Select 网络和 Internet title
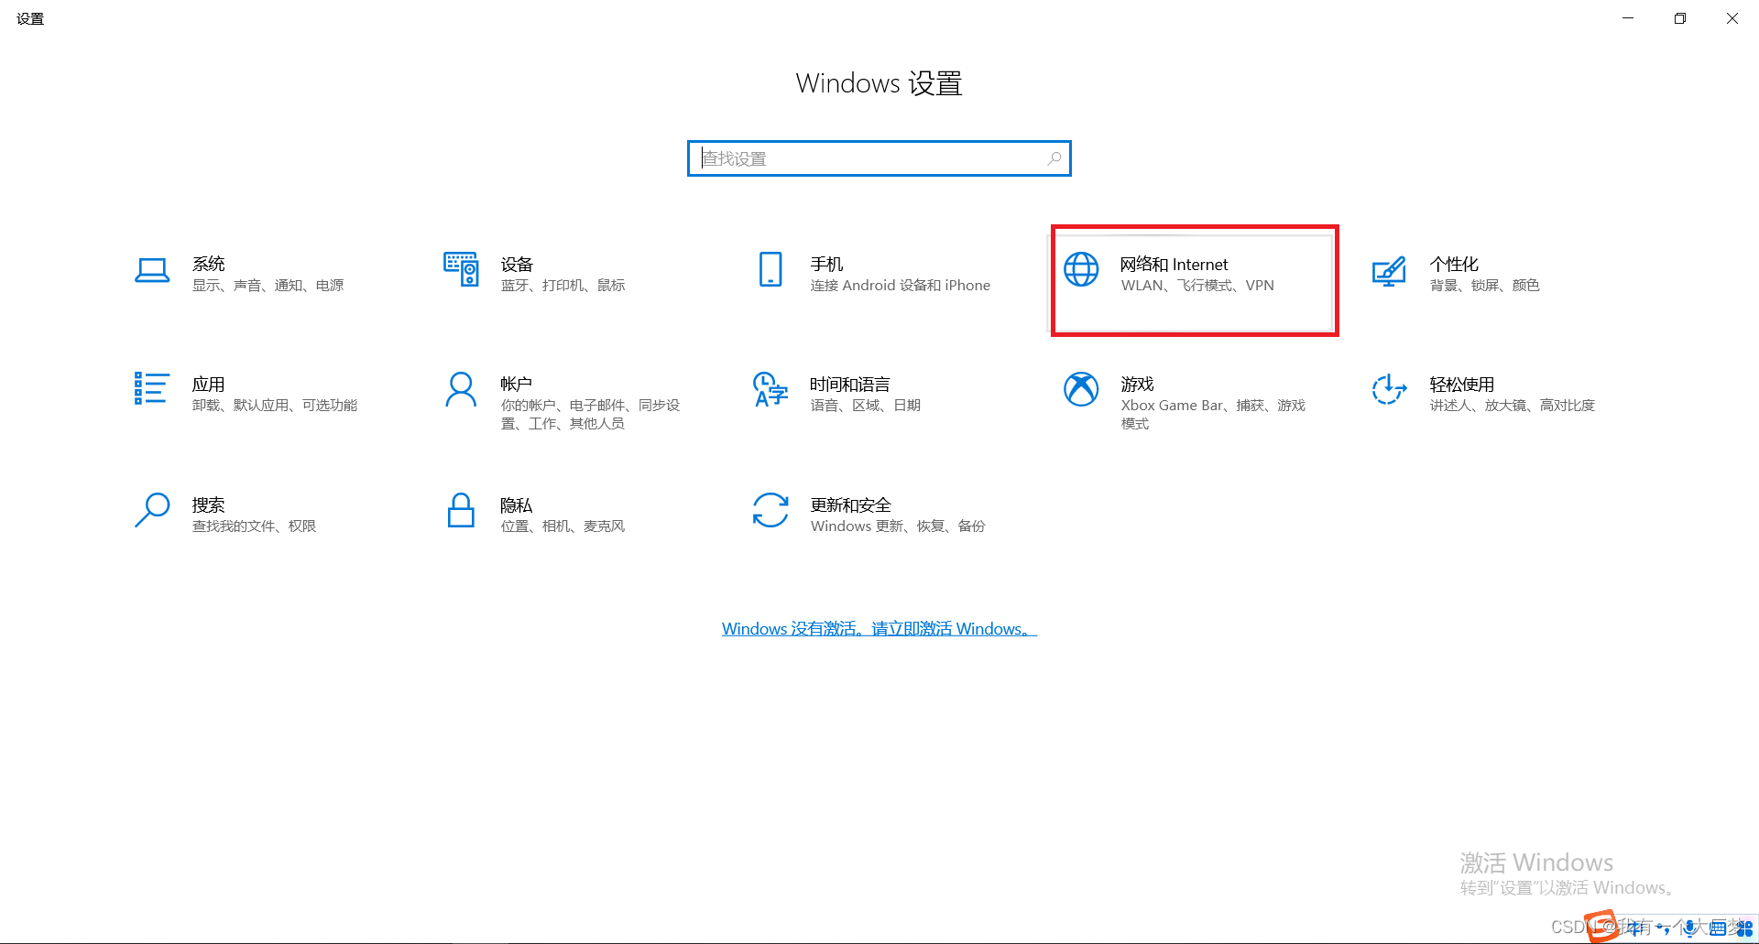1759x944 pixels. pyautogui.click(x=1174, y=264)
